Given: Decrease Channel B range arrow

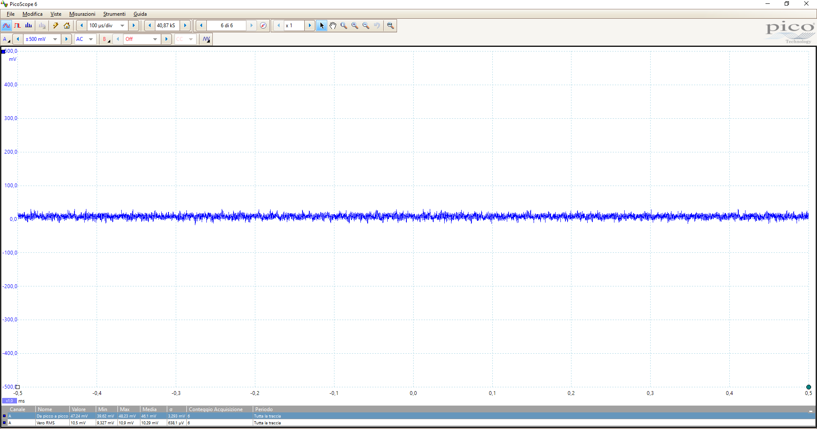Looking at the screenshot, I should click(x=118, y=39).
